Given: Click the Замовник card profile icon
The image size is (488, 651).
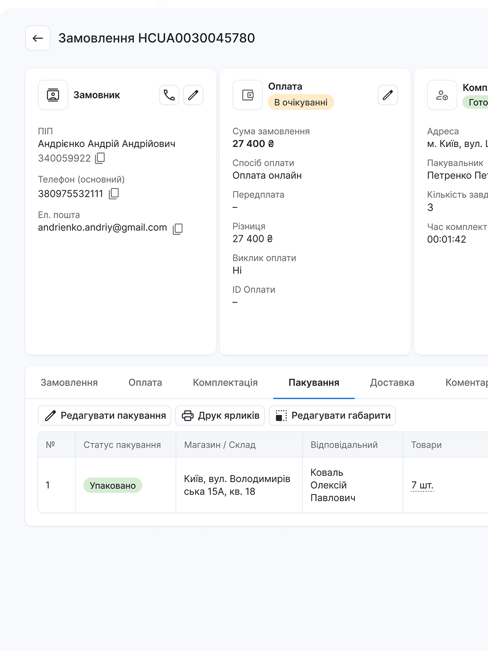Looking at the screenshot, I should [x=53, y=95].
